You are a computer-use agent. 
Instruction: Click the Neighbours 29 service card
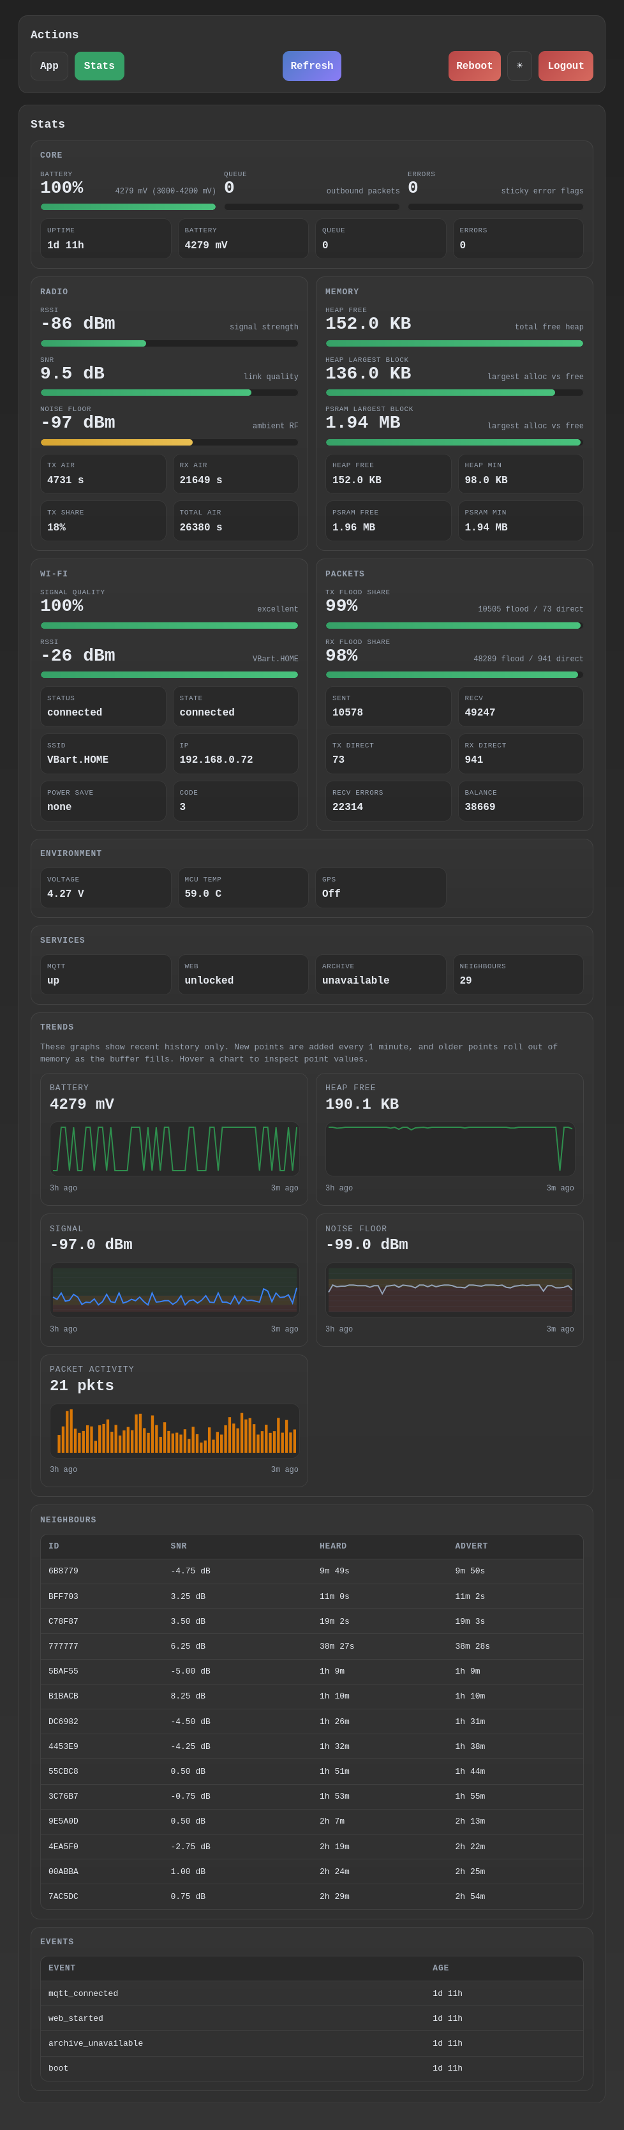point(518,975)
